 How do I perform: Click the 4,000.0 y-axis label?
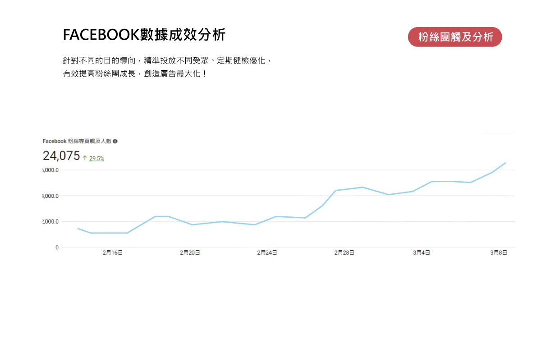pos(50,196)
